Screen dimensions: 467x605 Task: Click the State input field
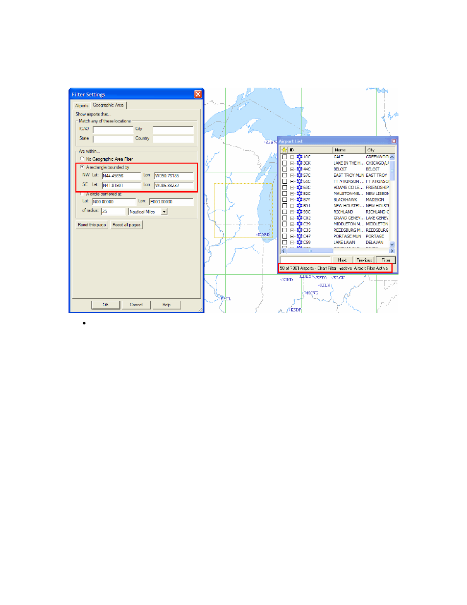pyautogui.click(x=113, y=139)
